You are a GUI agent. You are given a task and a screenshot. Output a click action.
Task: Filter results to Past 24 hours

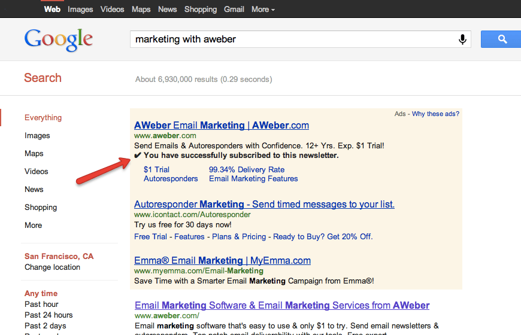pyautogui.click(x=49, y=315)
